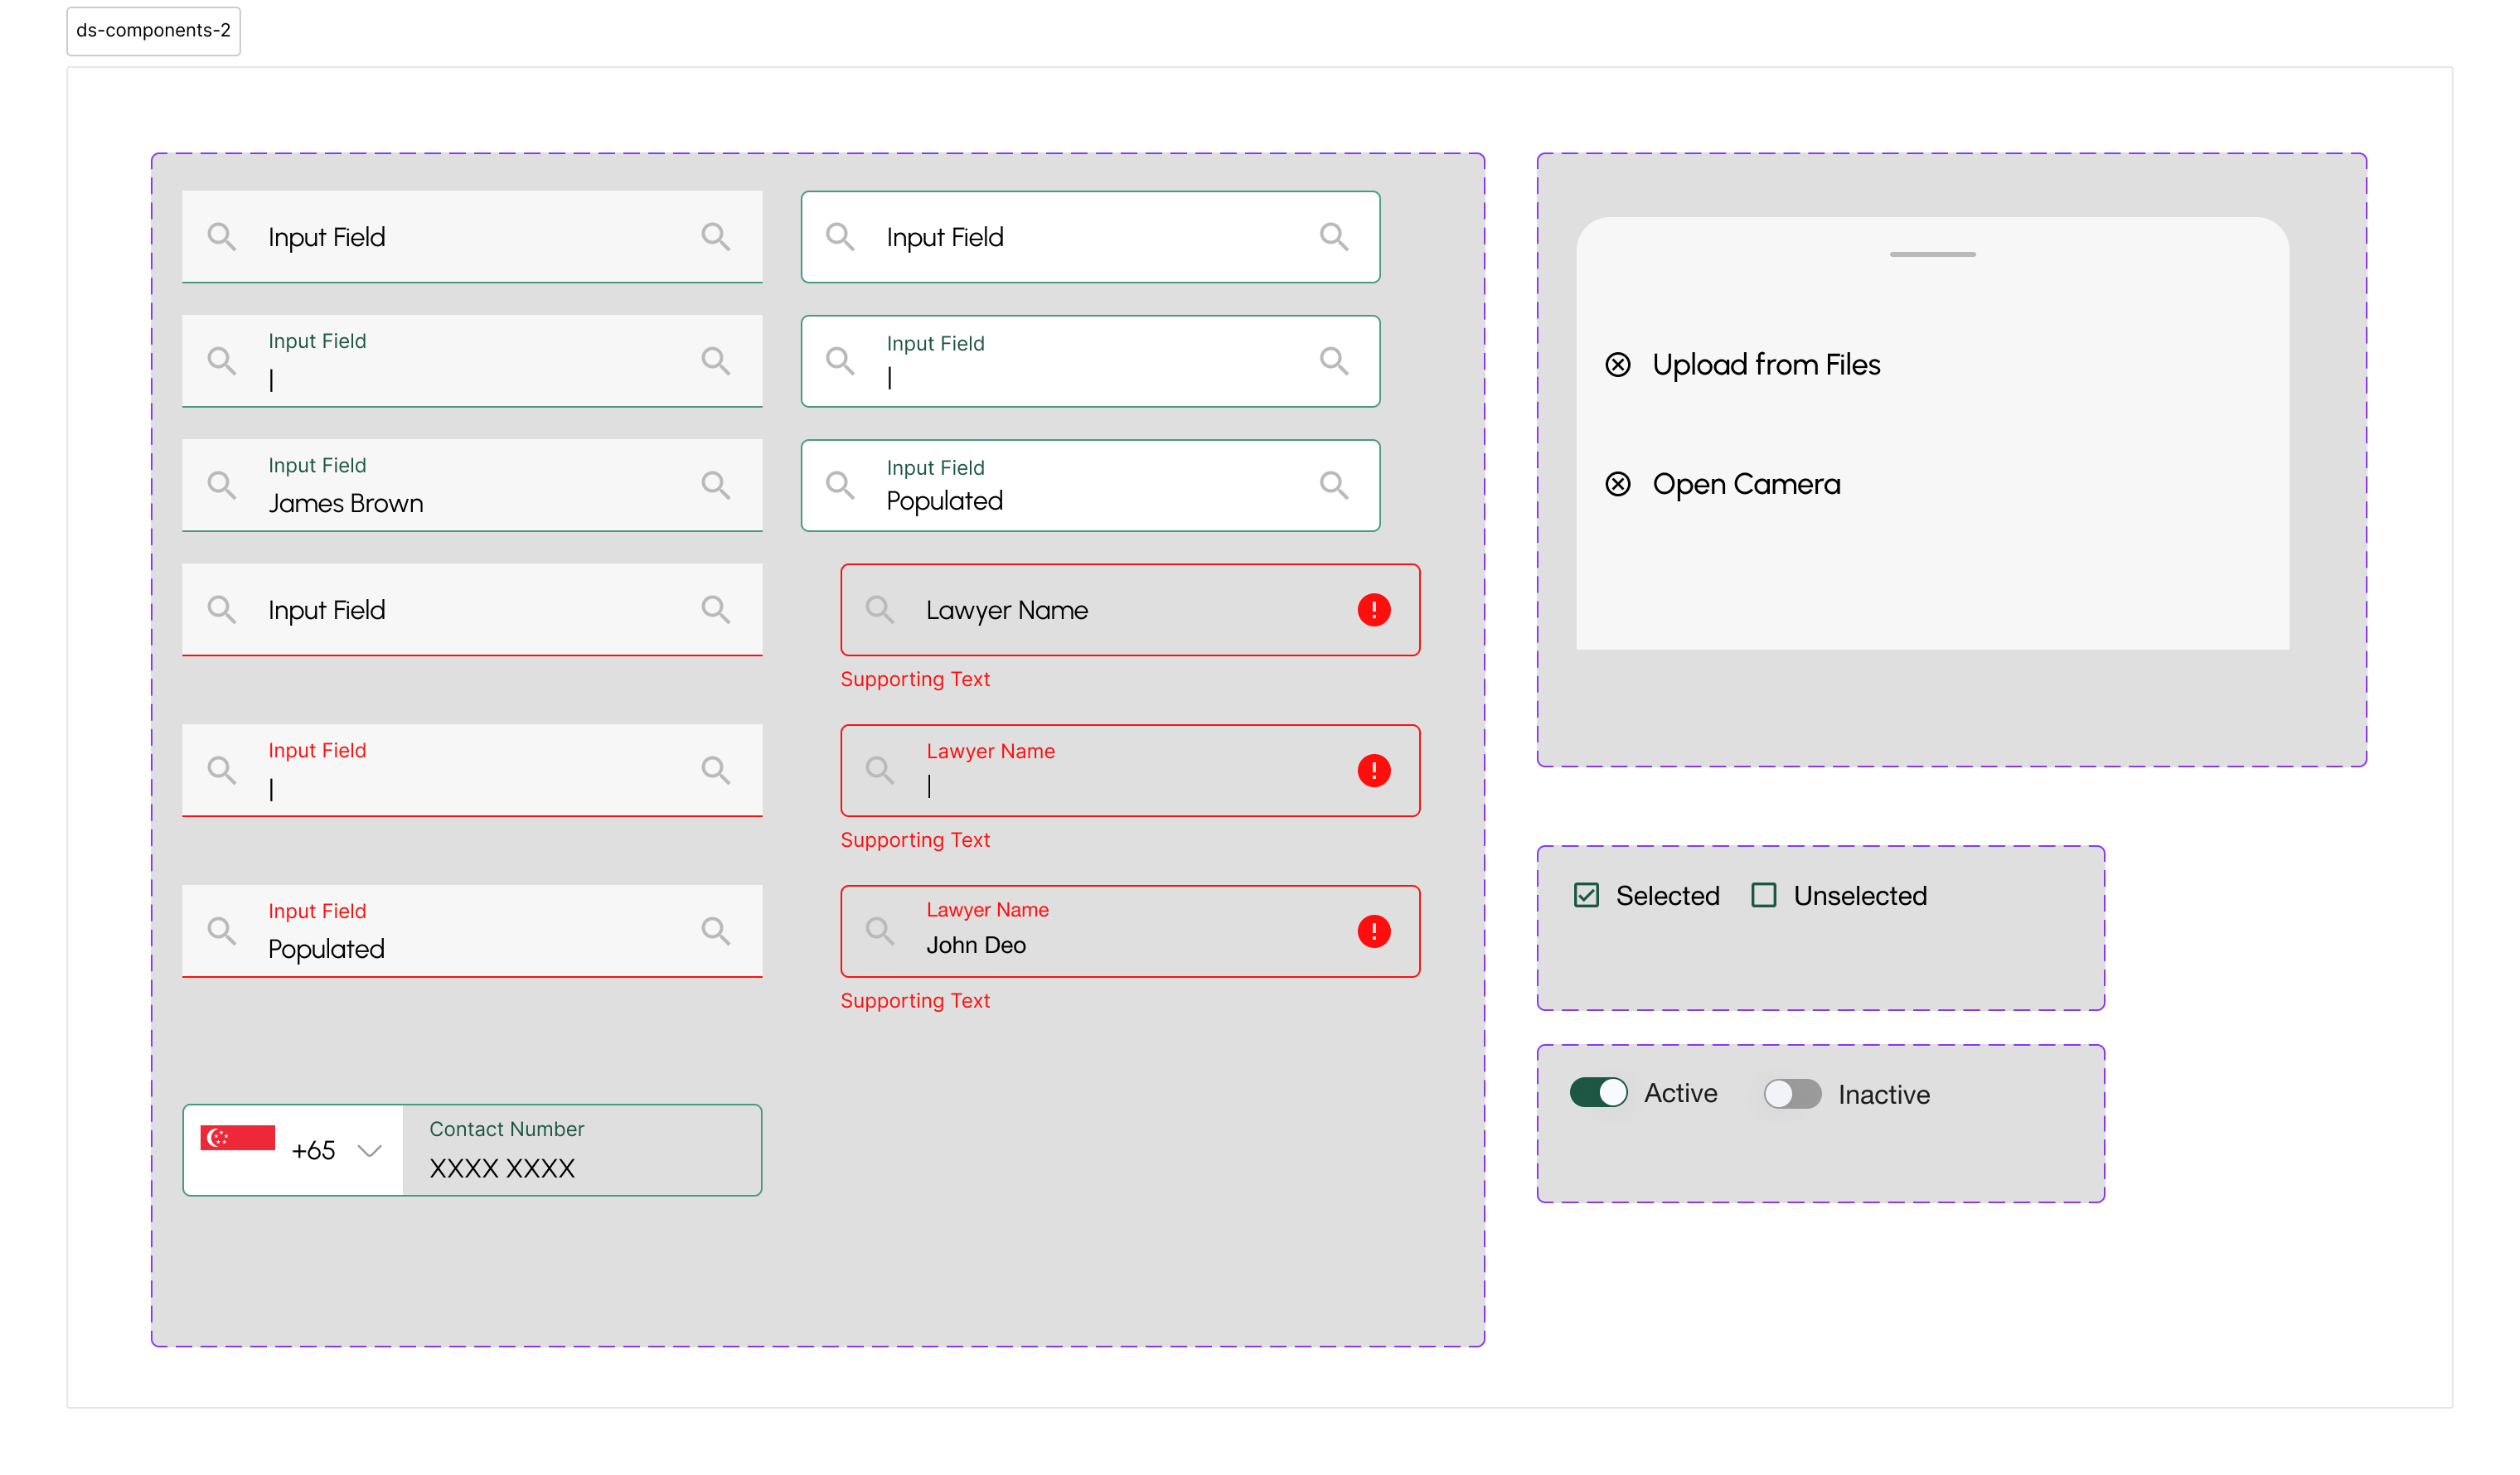Click the search icon in John Deo field

click(880, 931)
